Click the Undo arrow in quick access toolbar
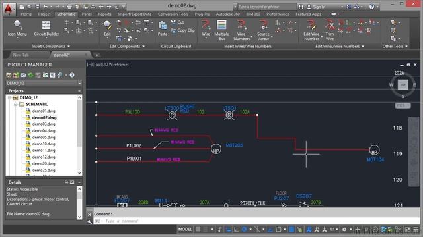Screen dimensions: 423x237 [x=46, y=7]
